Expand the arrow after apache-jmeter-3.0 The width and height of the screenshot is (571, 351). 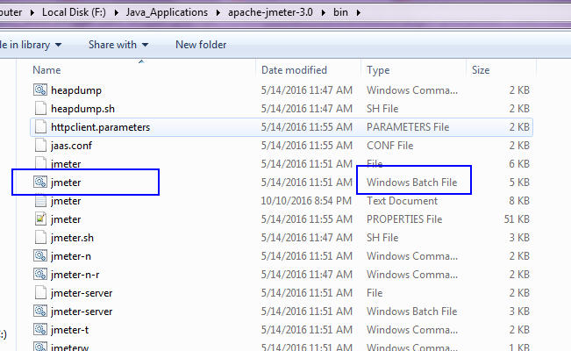[323, 12]
